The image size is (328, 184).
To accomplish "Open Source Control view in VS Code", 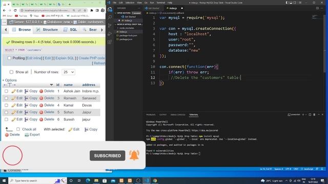I will pyautogui.click(x=110, y=26).
